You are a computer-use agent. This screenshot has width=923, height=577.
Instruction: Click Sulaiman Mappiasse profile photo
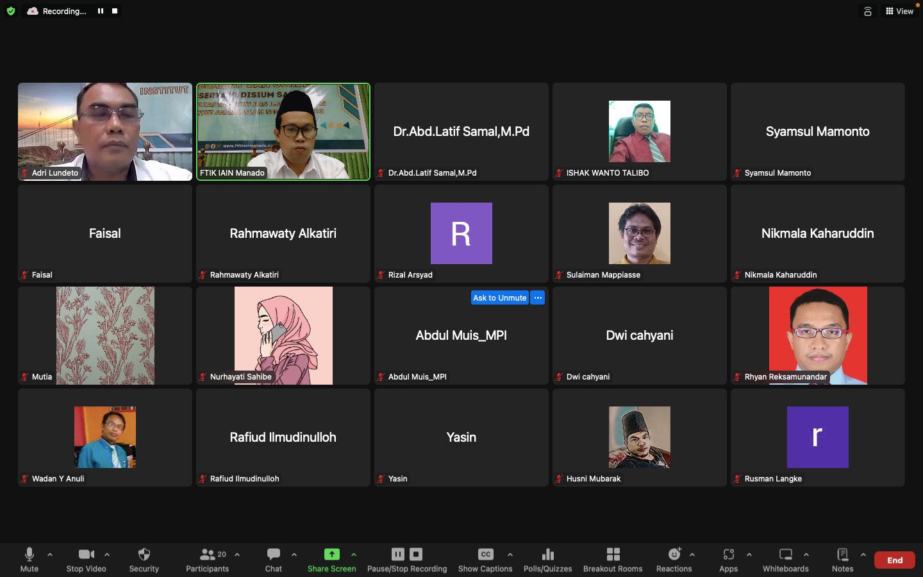click(640, 233)
